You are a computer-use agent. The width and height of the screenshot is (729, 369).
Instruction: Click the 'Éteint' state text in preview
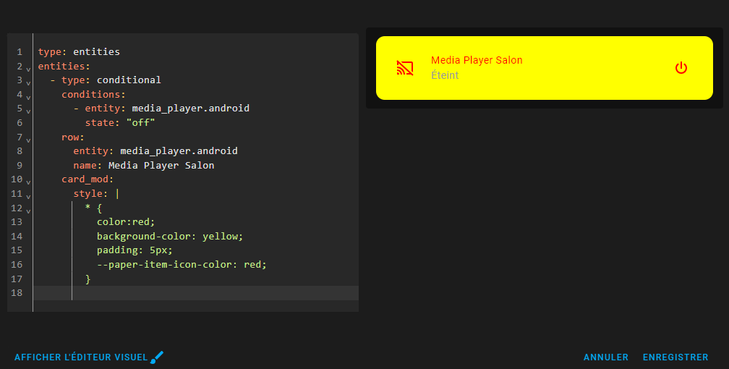(445, 75)
